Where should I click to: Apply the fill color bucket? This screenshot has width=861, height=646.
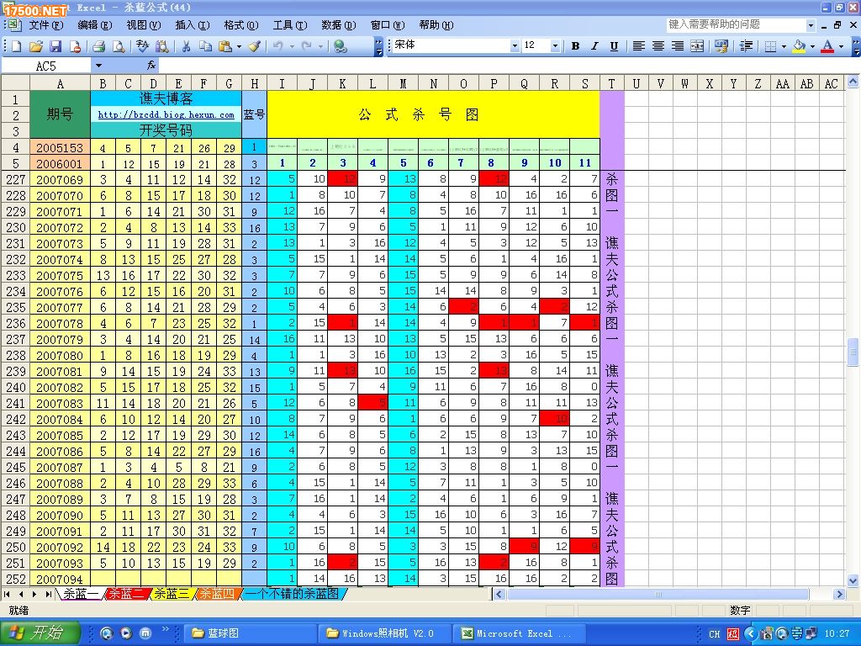tap(799, 46)
